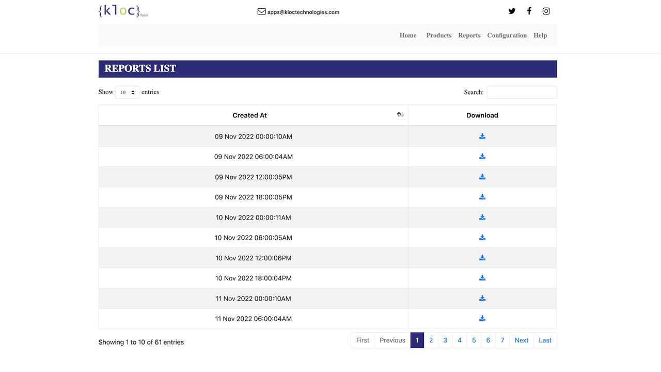Download the 10 Nov 2022 00:00:11AM report
Image resolution: width=661 pixels, height=372 pixels.
point(482,217)
